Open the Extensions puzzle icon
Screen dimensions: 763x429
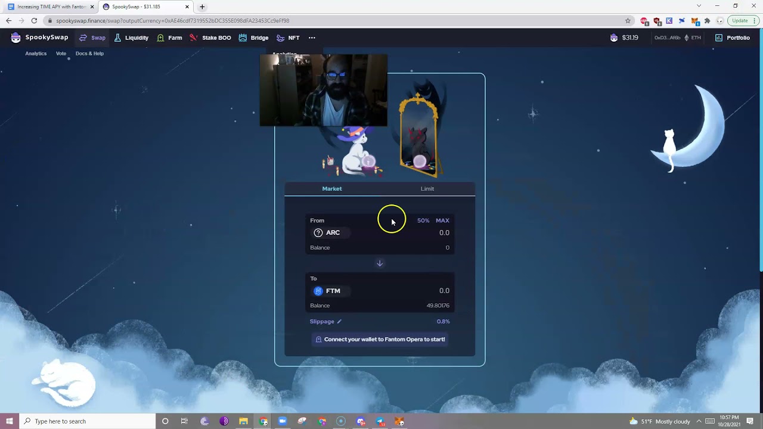pyautogui.click(x=707, y=21)
